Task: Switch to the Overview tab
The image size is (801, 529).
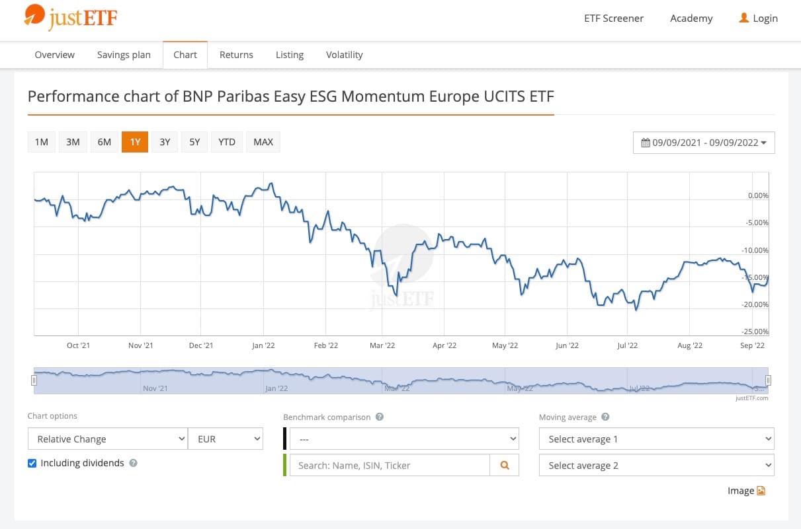Action: (x=55, y=55)
